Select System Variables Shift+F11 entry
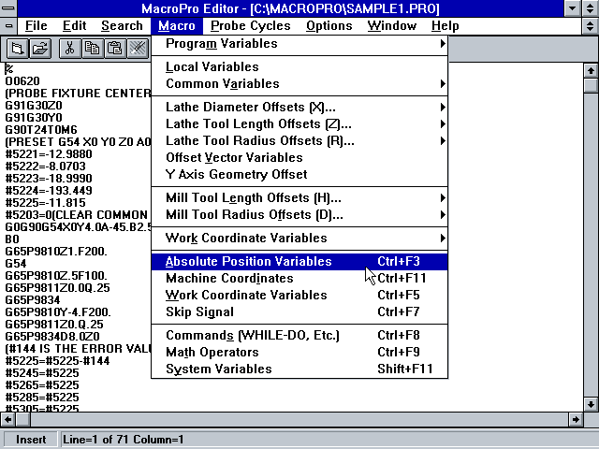The image size is (599, 449). click(299, 369)
